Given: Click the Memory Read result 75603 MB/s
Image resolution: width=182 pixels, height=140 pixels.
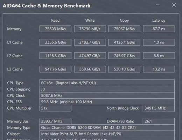Looking at the screenshot, I should click(55, 29).
